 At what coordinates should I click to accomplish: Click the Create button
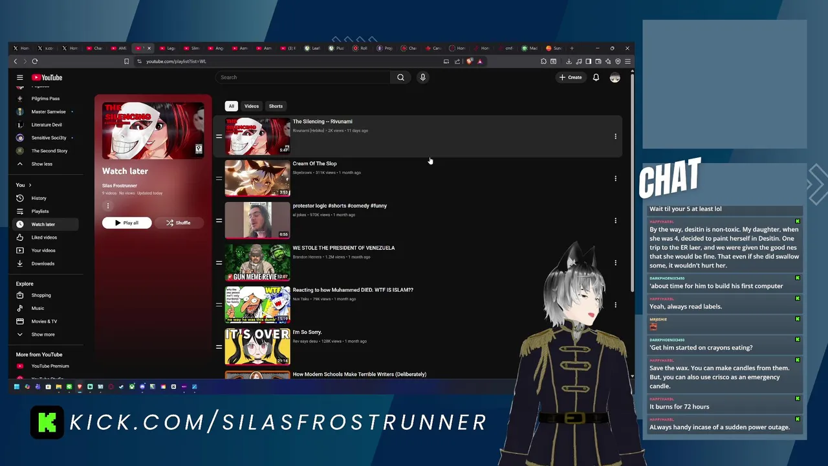571,78
